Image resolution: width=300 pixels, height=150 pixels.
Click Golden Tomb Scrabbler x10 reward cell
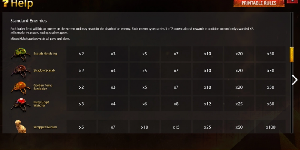[x=208, y=87]
